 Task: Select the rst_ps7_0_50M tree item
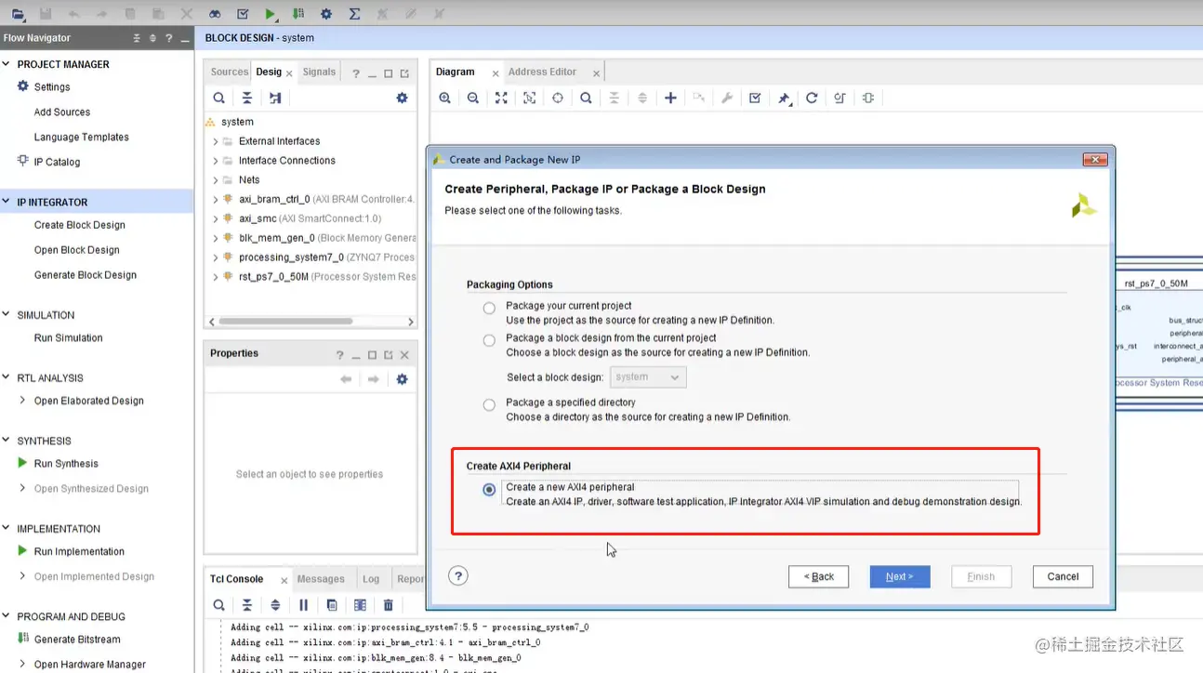319,277
